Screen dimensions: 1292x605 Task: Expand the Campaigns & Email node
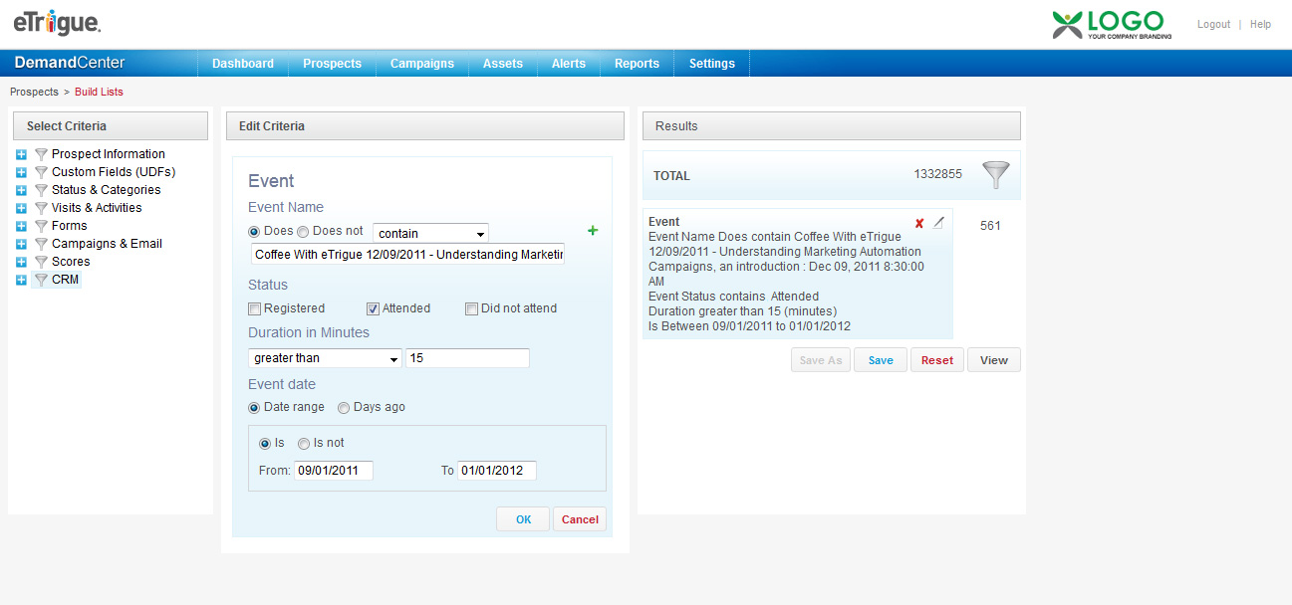[x=22, y=244]
